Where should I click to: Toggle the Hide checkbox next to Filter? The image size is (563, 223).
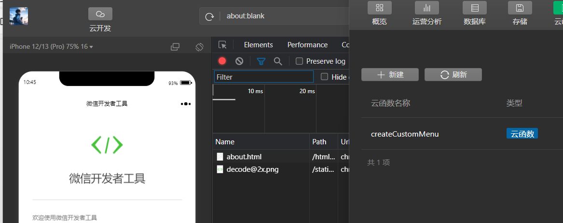[324, 76]
